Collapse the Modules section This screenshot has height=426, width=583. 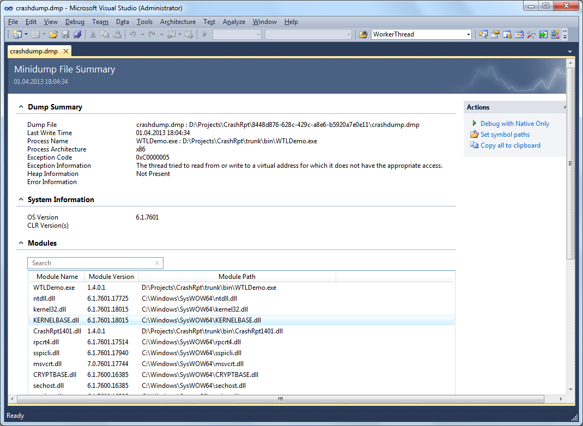21,243
